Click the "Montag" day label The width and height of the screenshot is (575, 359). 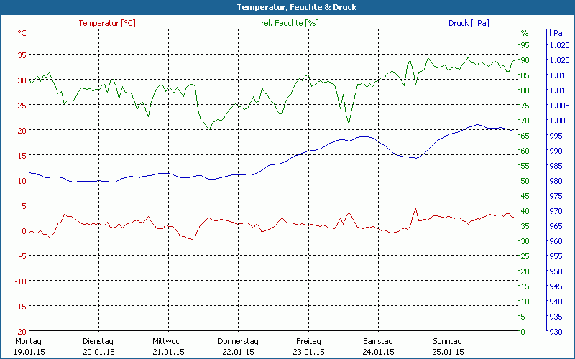(28, 342)
